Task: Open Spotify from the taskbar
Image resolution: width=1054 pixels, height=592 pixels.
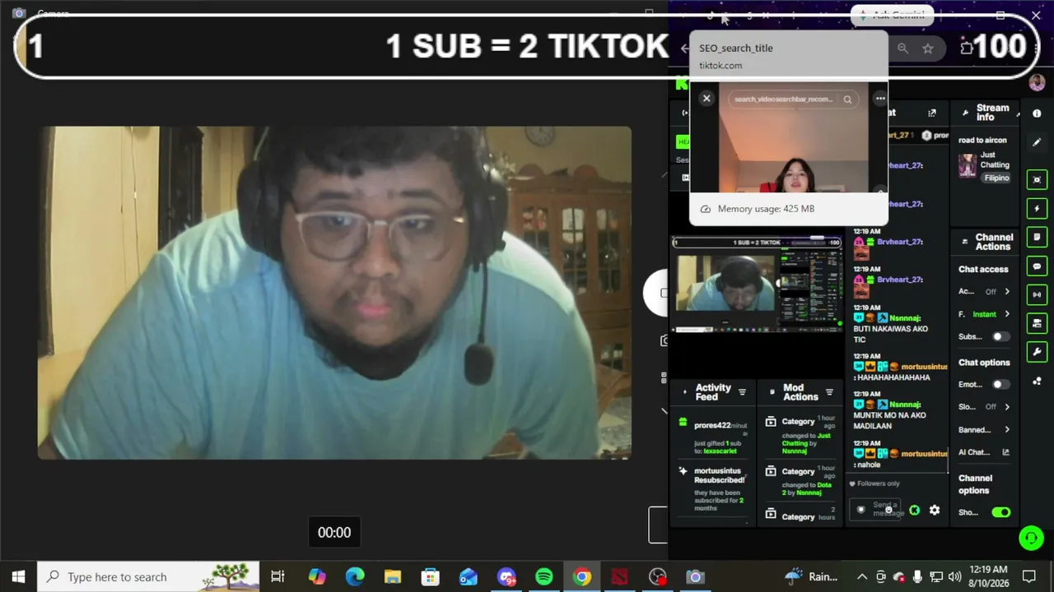Action: tap(544, 576)
